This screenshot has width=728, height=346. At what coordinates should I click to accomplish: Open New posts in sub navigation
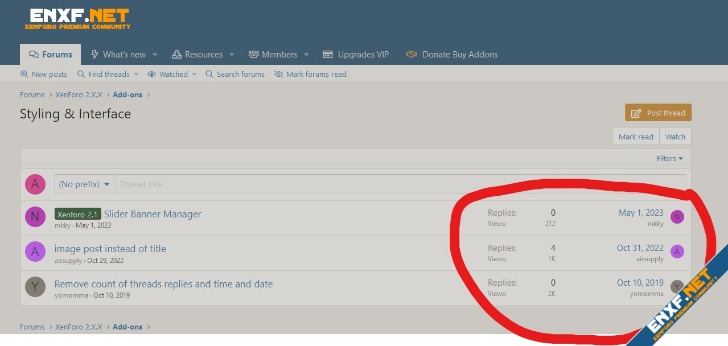(44, 74)
